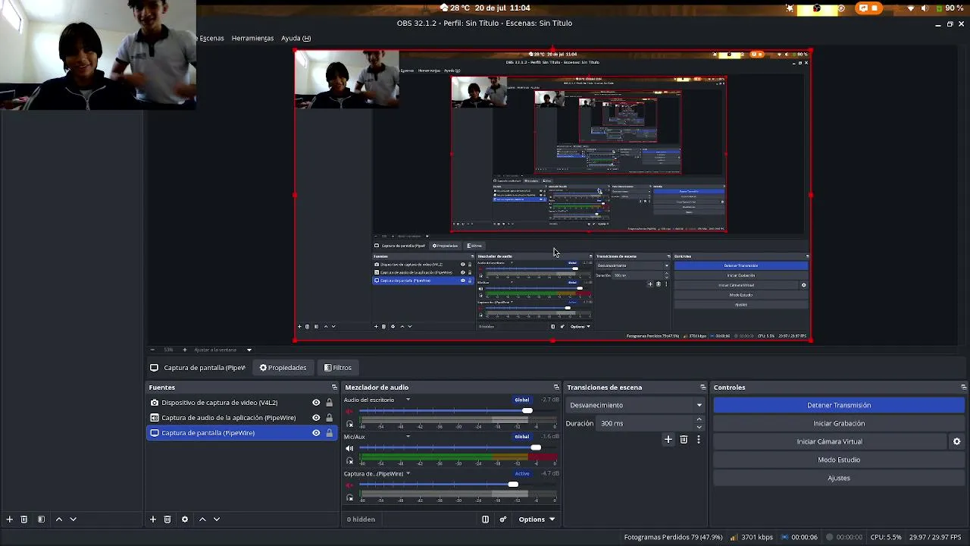
Task: Open the Desvanecimiento transition dropdown
Action: (x=635, y=405)
